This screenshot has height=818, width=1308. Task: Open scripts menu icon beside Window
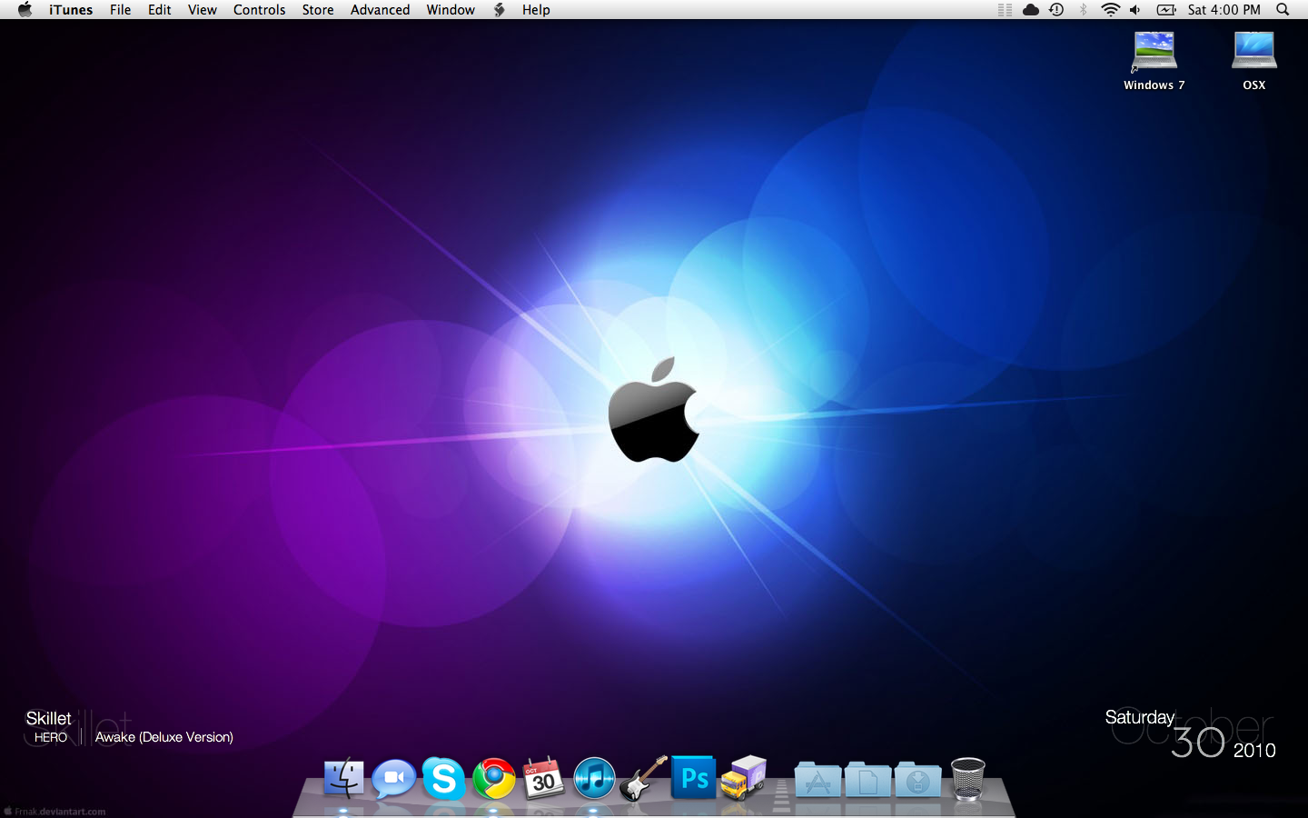[499, 9]
